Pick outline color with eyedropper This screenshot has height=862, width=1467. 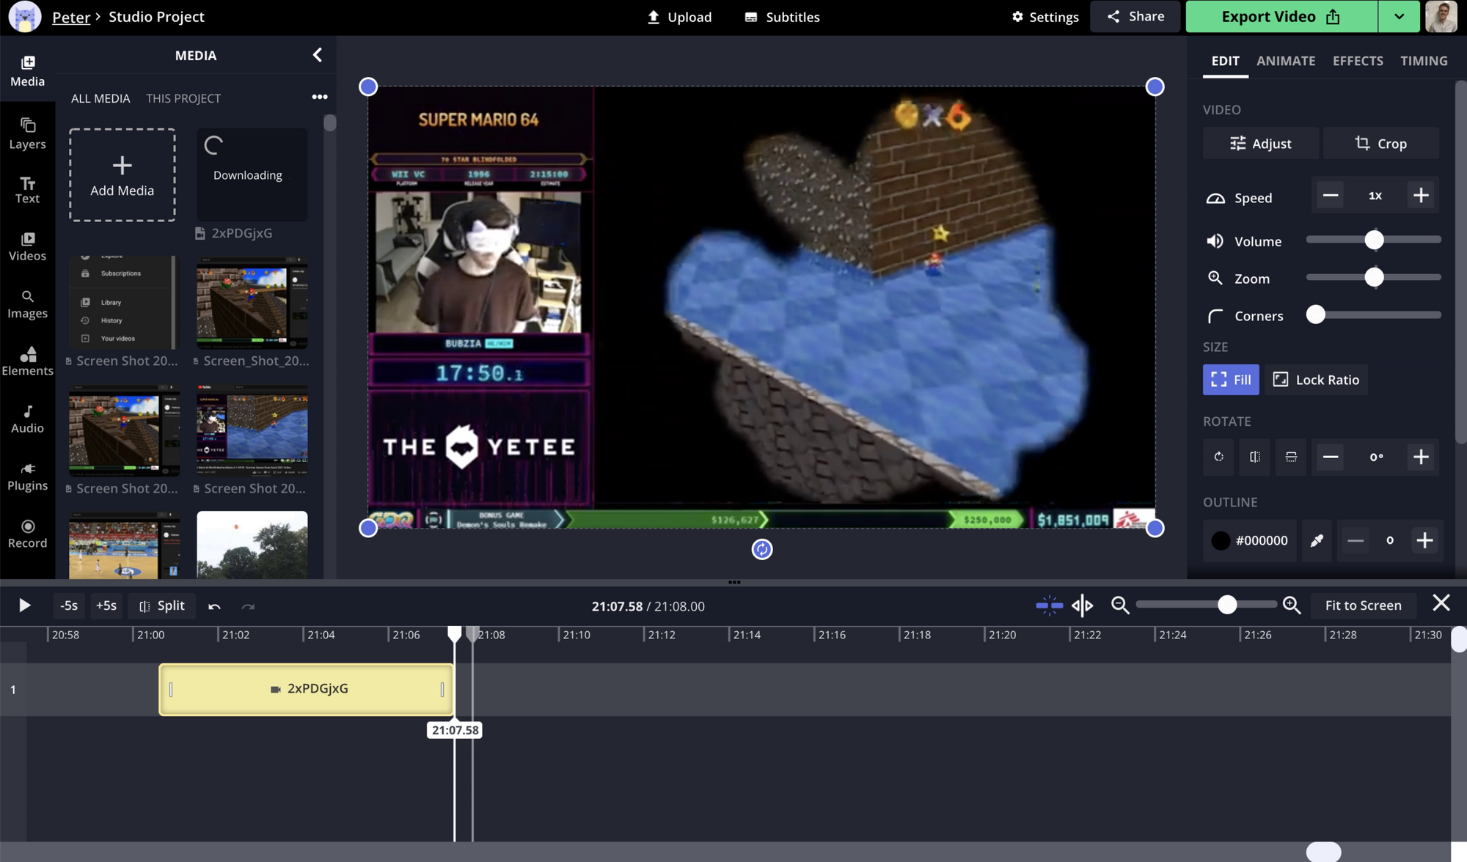point(1317,540)
